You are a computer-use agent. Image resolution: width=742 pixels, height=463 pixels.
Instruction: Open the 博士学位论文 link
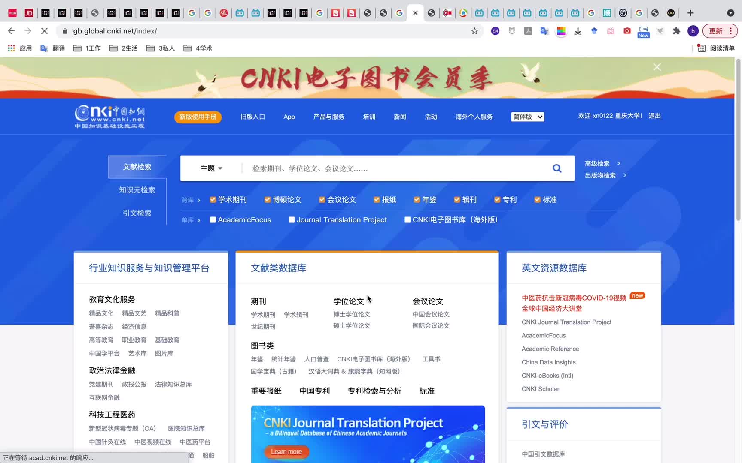pos(352,314)
